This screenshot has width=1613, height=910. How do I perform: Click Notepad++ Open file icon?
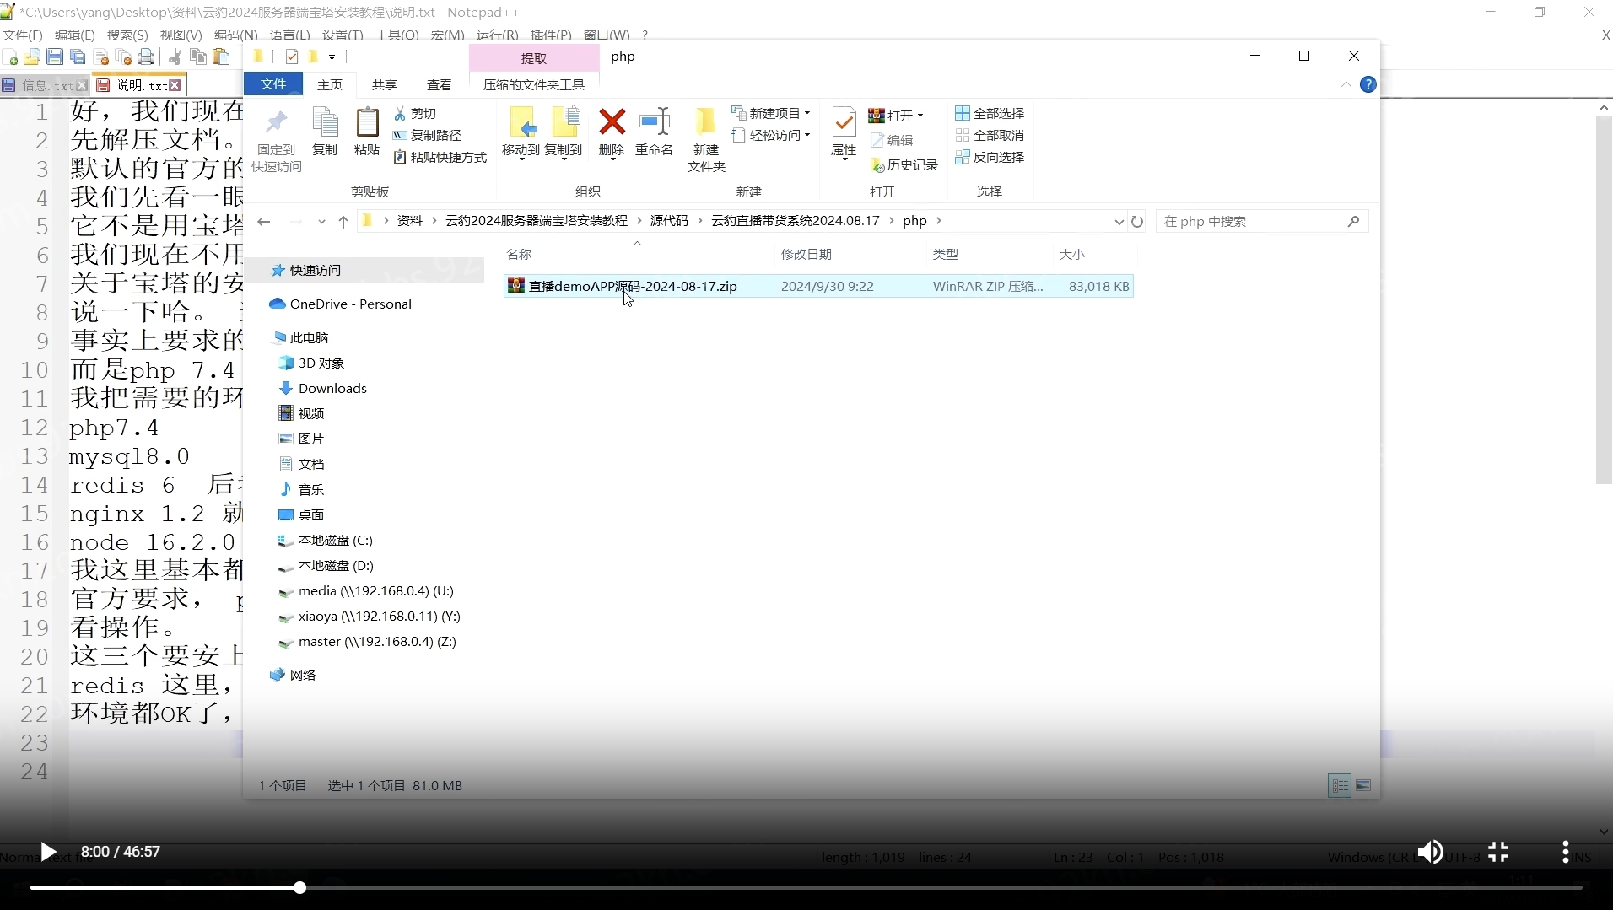pyautogui.click(x=32, y=57)
